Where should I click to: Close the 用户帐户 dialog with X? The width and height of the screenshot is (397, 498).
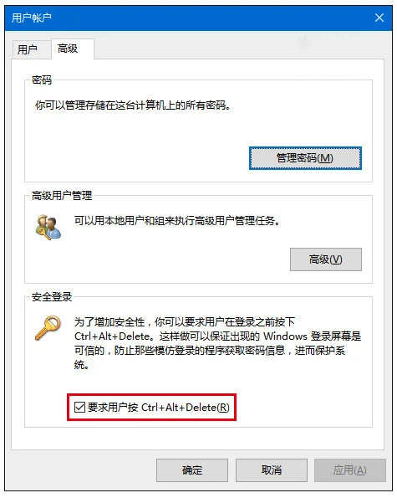coord(379,18)
